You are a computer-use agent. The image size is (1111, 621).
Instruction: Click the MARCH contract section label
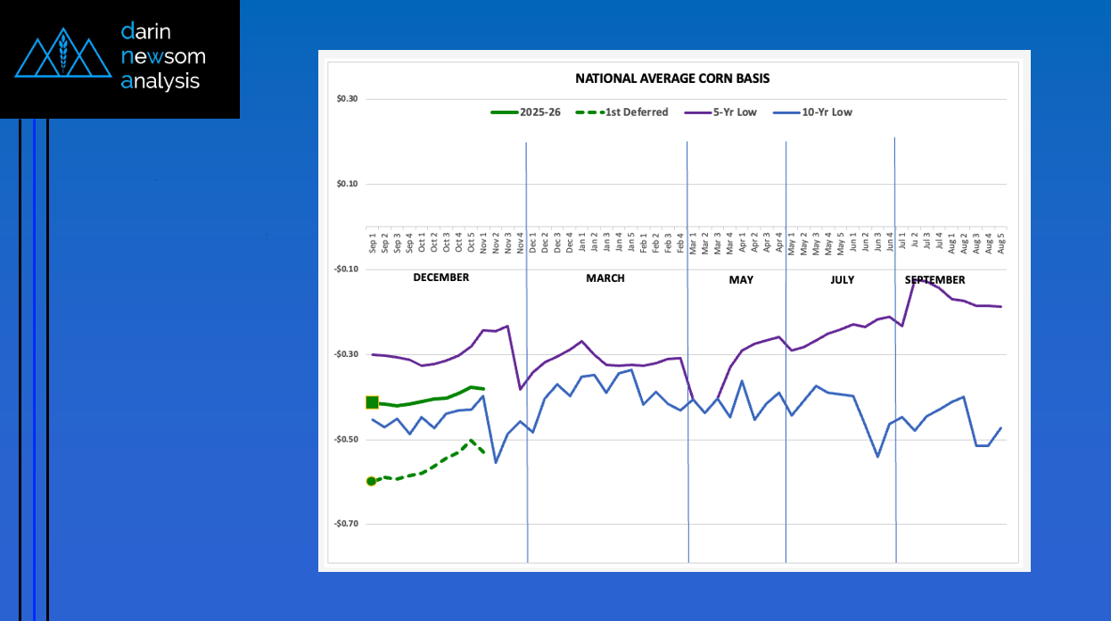(x=605, y=278)
